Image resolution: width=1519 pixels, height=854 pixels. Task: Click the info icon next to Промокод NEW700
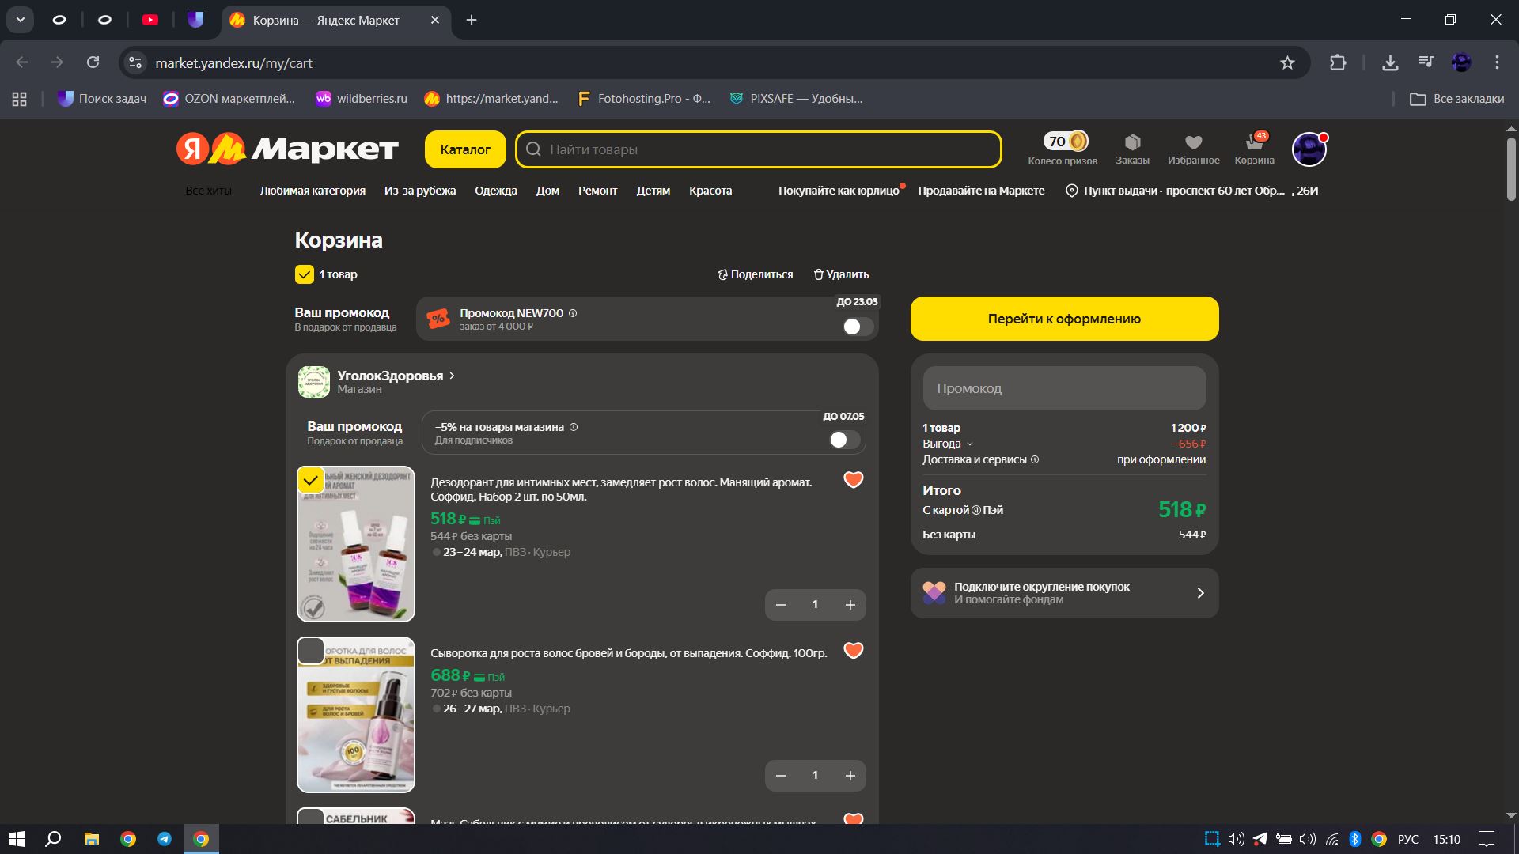coord(573,313)
